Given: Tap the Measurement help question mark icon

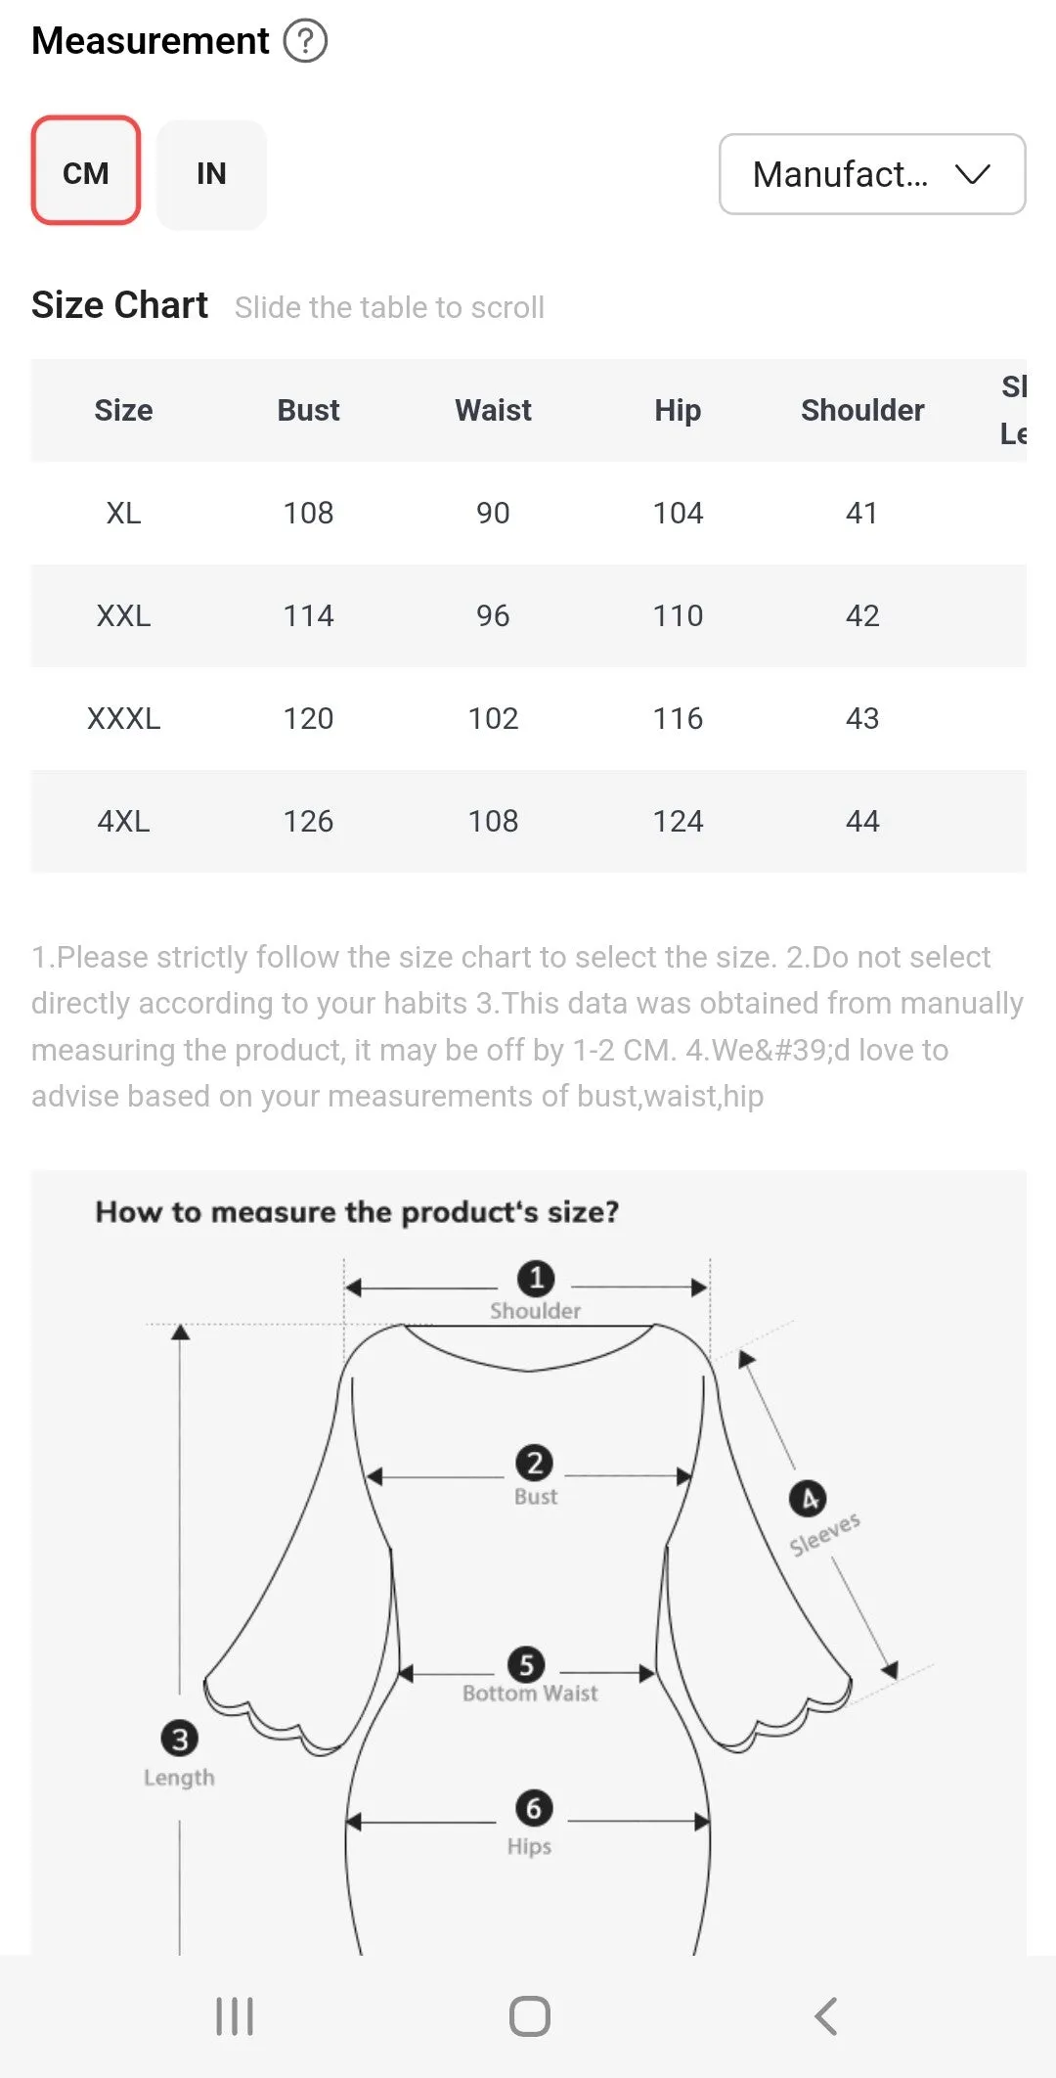Looking at the screenshot, I should (x=305, y=41).
